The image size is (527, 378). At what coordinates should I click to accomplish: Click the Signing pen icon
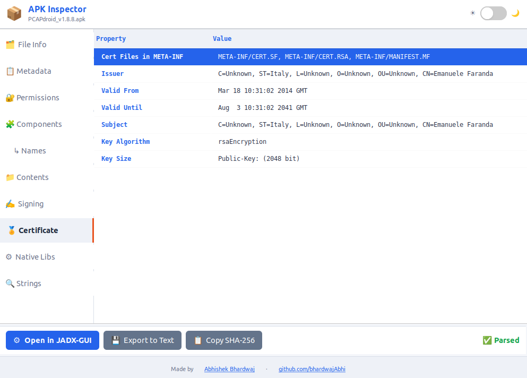click(x=10, y=204)
